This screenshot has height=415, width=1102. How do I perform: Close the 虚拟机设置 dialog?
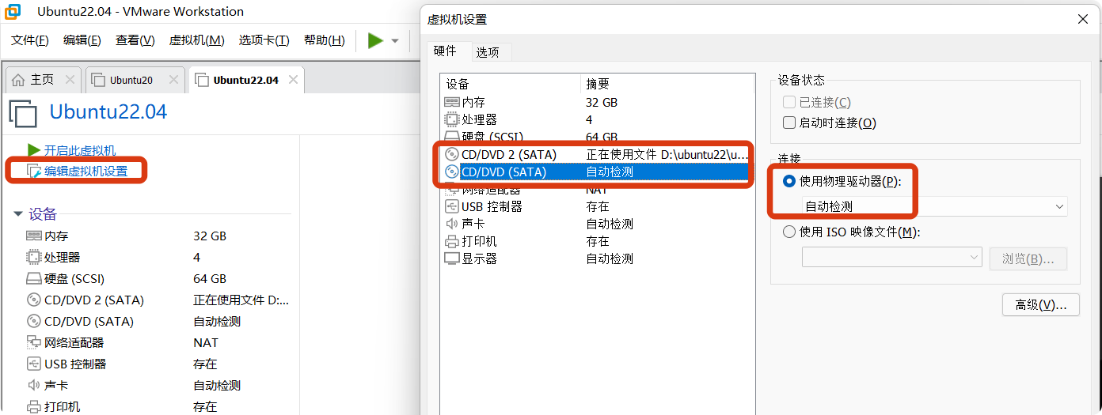1083,18
